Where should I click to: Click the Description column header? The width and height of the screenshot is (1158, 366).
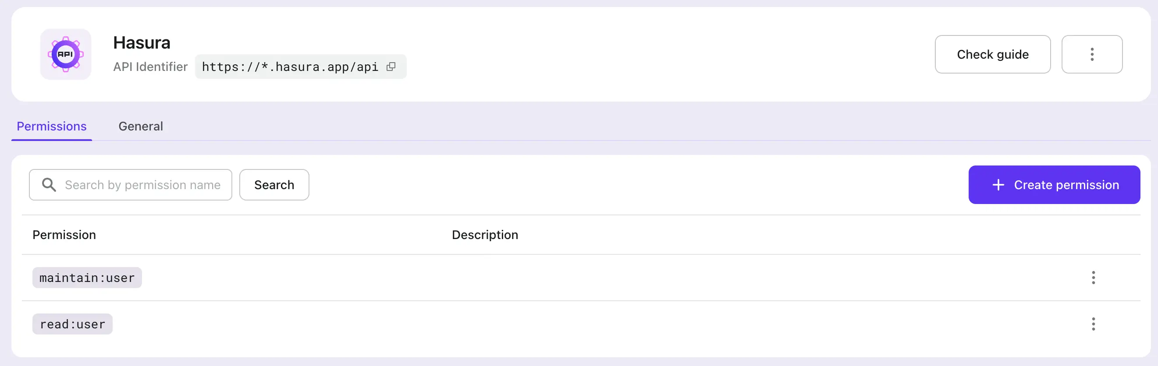485,234
